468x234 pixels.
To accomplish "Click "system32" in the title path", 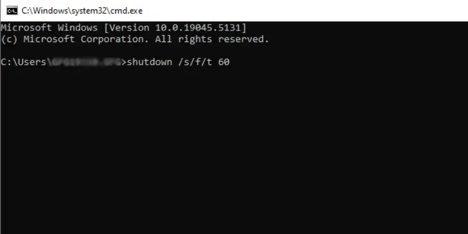I will point(88,11).
